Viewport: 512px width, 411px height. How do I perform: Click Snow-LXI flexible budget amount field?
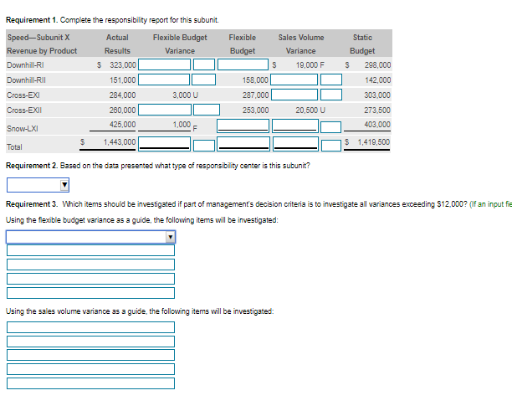[243, 126]
